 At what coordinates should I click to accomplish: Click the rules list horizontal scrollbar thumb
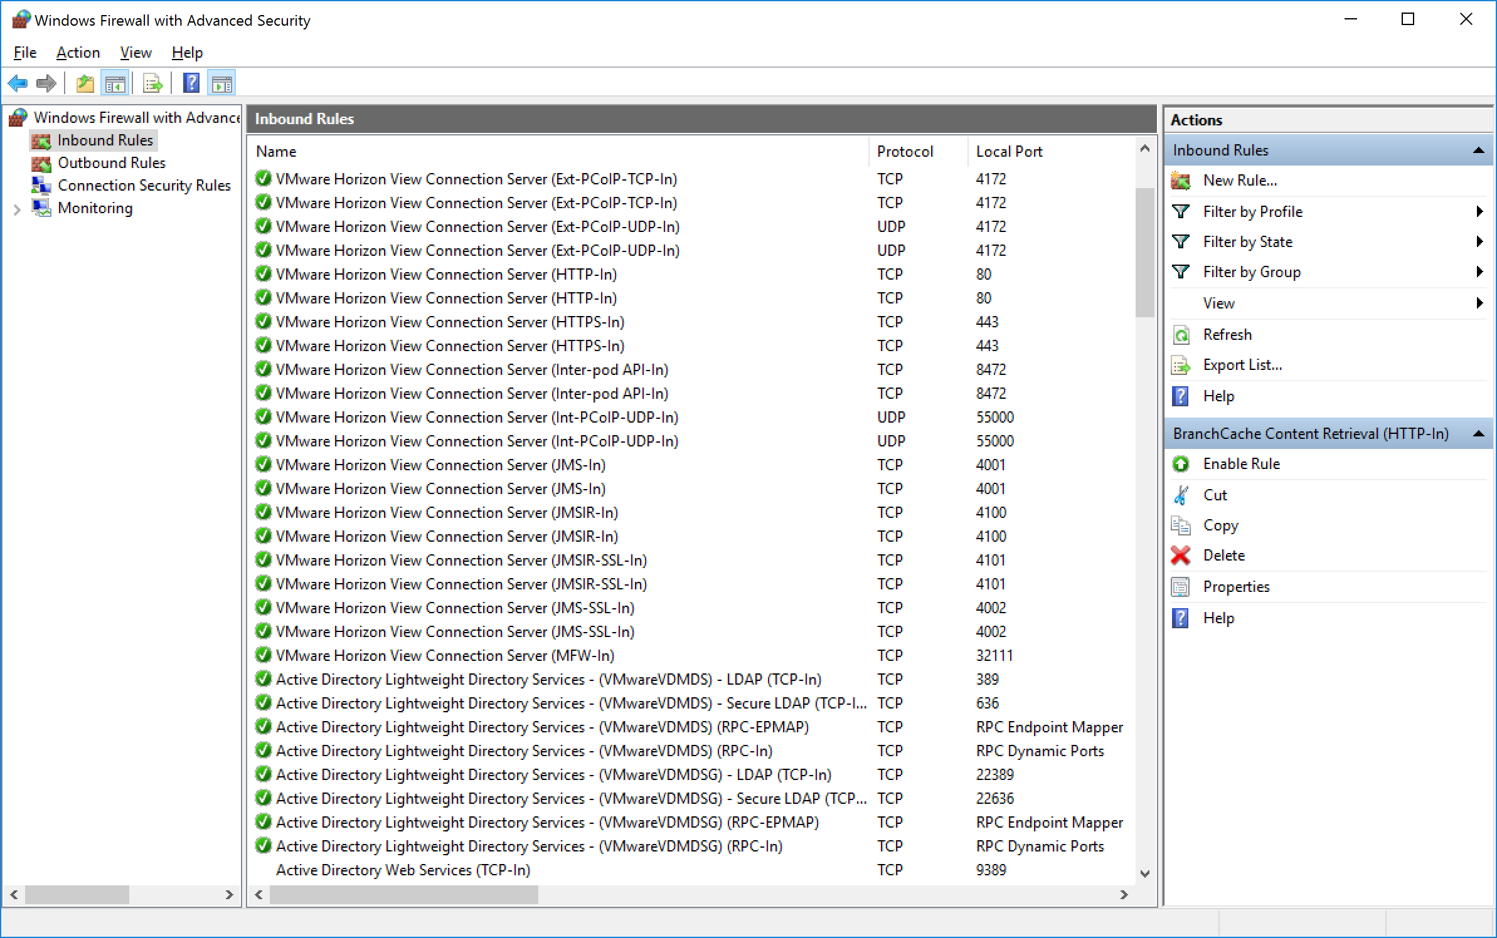pyautogui.click(x=403, y=895)
